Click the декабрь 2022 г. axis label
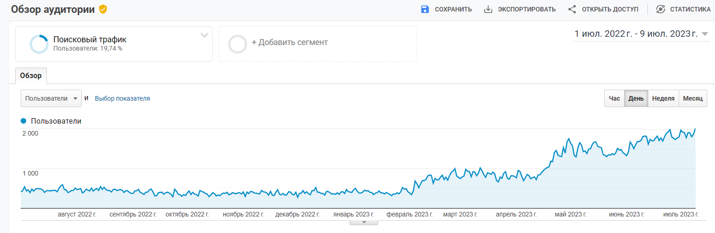715x233 pixels. (x=297, y=214)
